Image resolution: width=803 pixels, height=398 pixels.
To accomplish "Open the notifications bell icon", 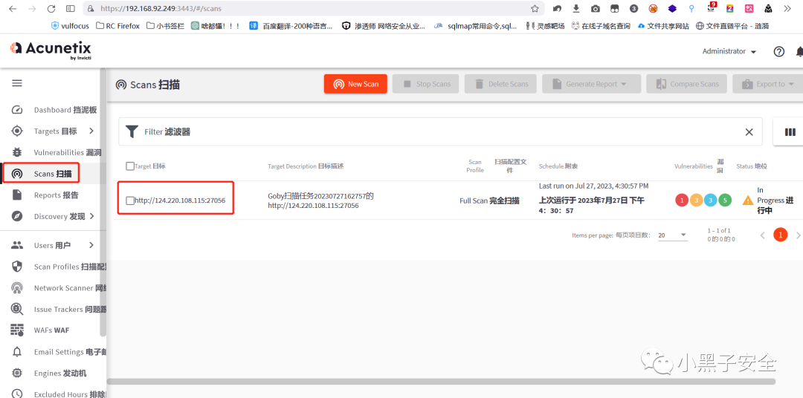I will tap(799, 52).
